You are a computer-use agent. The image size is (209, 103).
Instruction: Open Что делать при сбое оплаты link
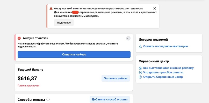[x=163, y=73]
